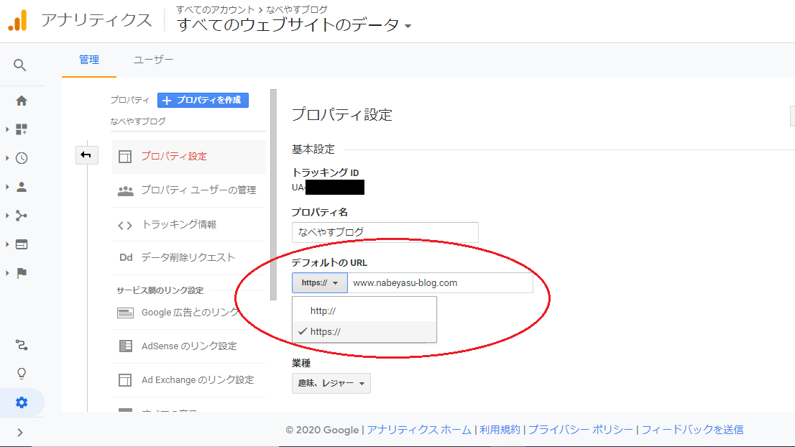The height and width of the screenshot is (447, 795).
Task: Open Conversions reports flag icon
Action: click(22, 273)
